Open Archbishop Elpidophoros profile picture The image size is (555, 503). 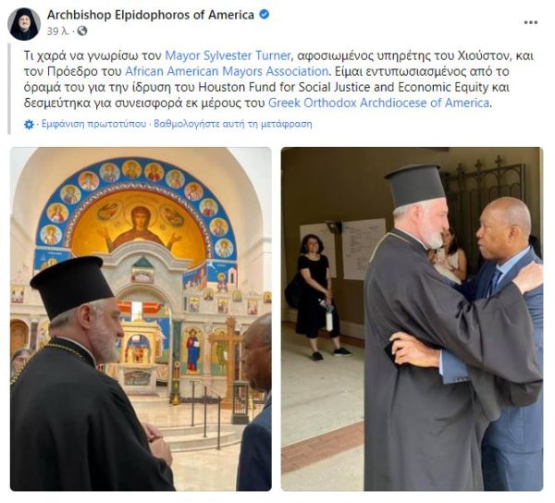pos(24,23)
